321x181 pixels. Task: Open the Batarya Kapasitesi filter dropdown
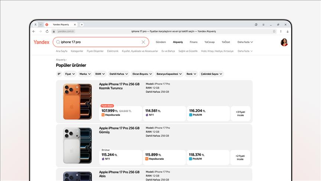[x=169, y=74]
